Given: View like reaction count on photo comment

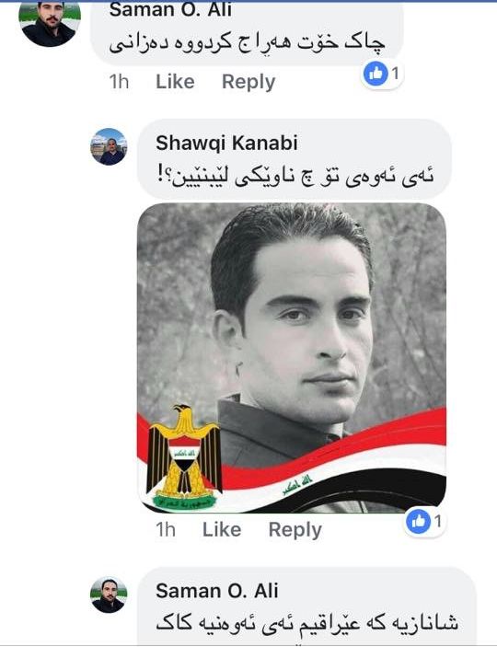Looking at the screenshot, I should 424,522.
